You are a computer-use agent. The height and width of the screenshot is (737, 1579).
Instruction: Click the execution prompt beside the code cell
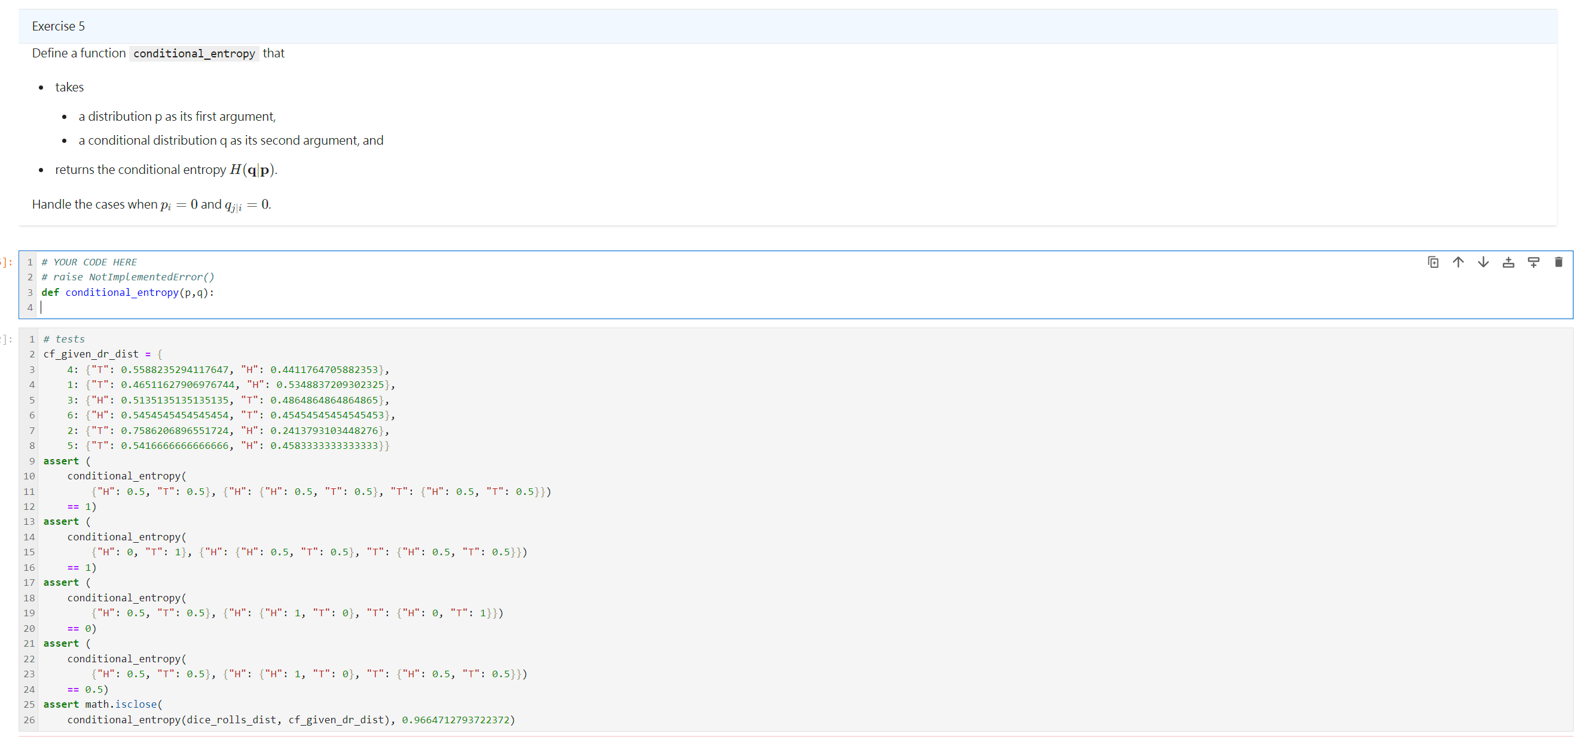click(6, 262)
